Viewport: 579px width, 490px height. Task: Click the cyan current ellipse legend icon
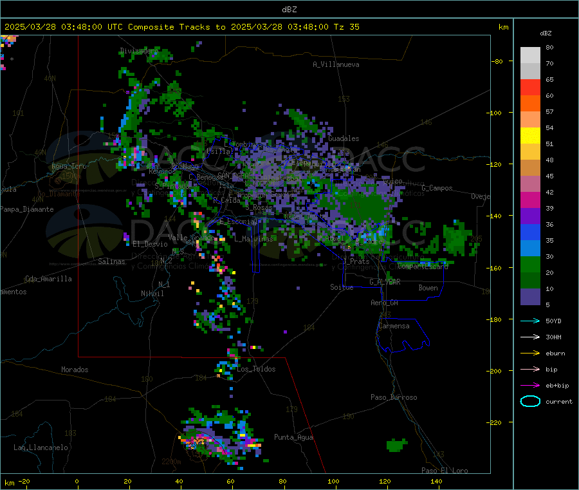click(530, 401)
